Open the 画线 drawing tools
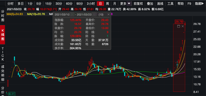 pos(160,4)
